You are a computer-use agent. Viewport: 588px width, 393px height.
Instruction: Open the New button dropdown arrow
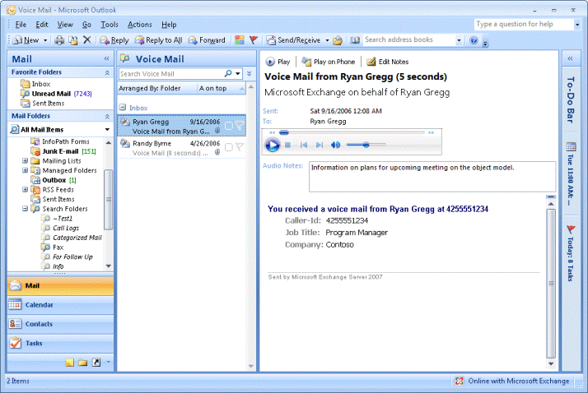point(45,40)
